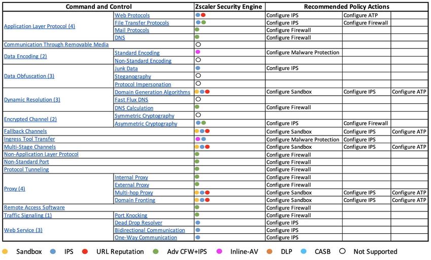Click the Protocol Impersonation link
Viewport: 431px width, 260px height.
pyautogui.click(x=143, y=84)
